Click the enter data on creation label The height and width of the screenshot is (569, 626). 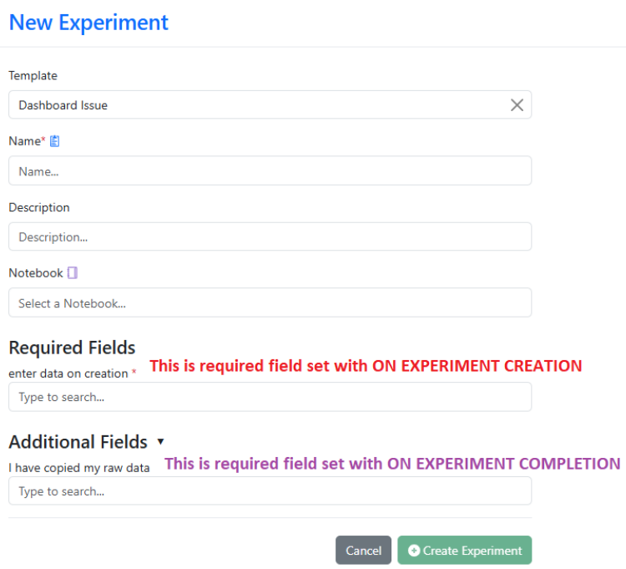click(x=68, y=373)
